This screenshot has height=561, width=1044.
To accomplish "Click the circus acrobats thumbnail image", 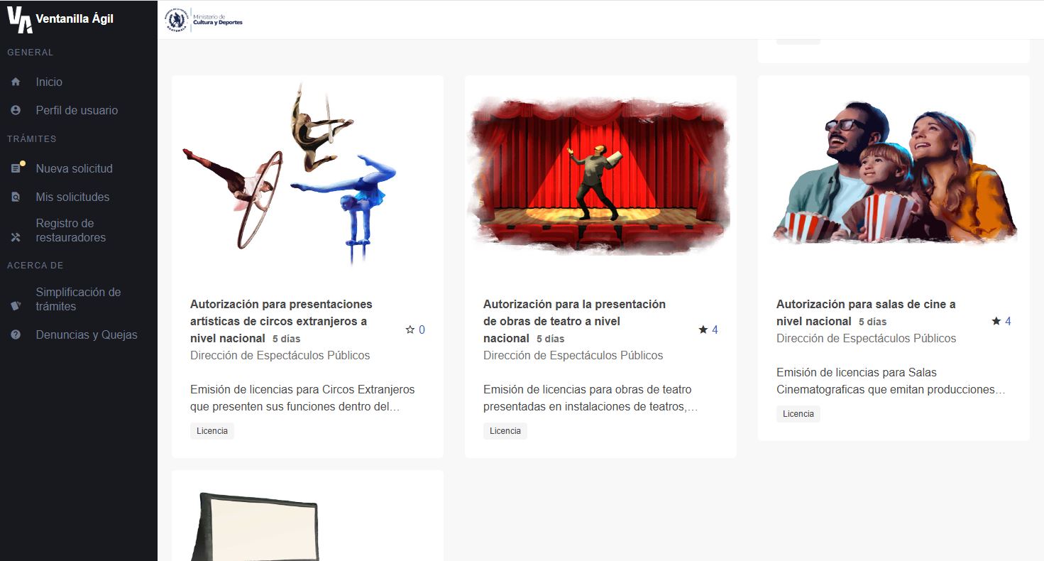I will click(291, 174).
